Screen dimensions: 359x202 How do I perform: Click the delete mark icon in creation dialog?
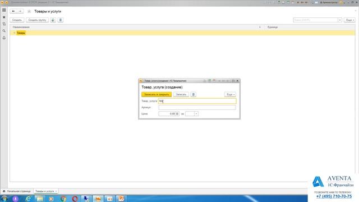point(193,94)
